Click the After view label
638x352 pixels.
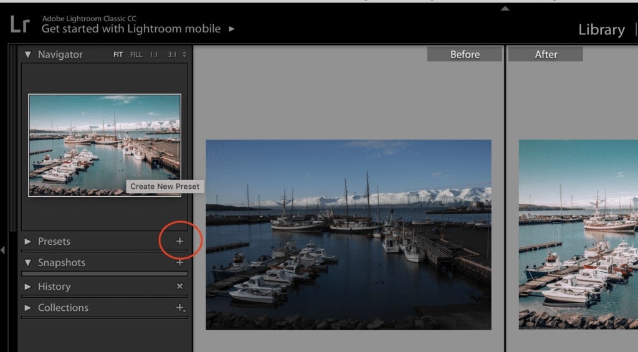[545, 54]
